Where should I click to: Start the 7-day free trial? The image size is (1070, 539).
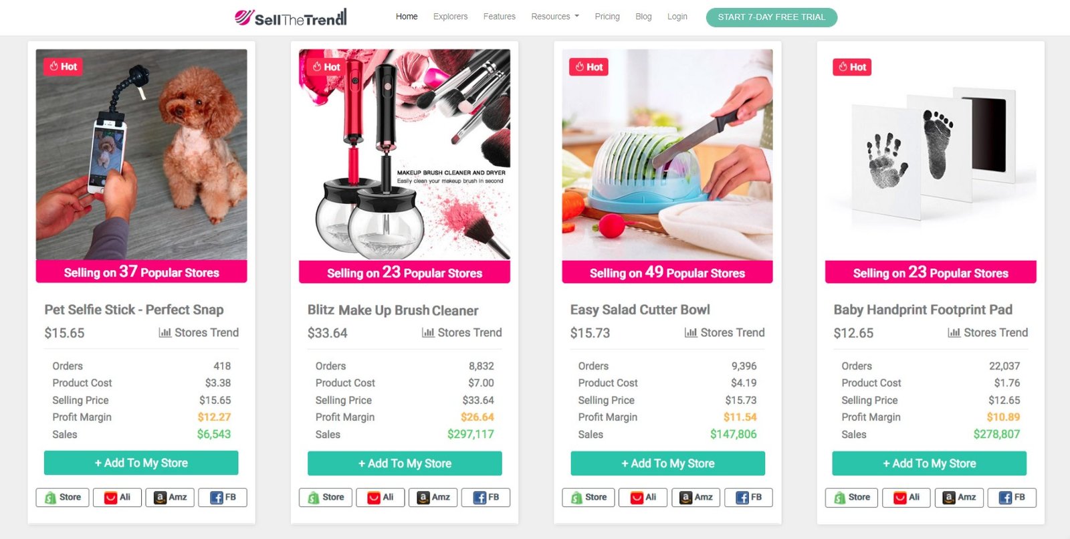point(772,17)
